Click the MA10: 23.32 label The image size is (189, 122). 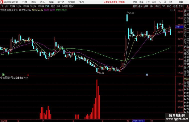[x=37, y=10]
